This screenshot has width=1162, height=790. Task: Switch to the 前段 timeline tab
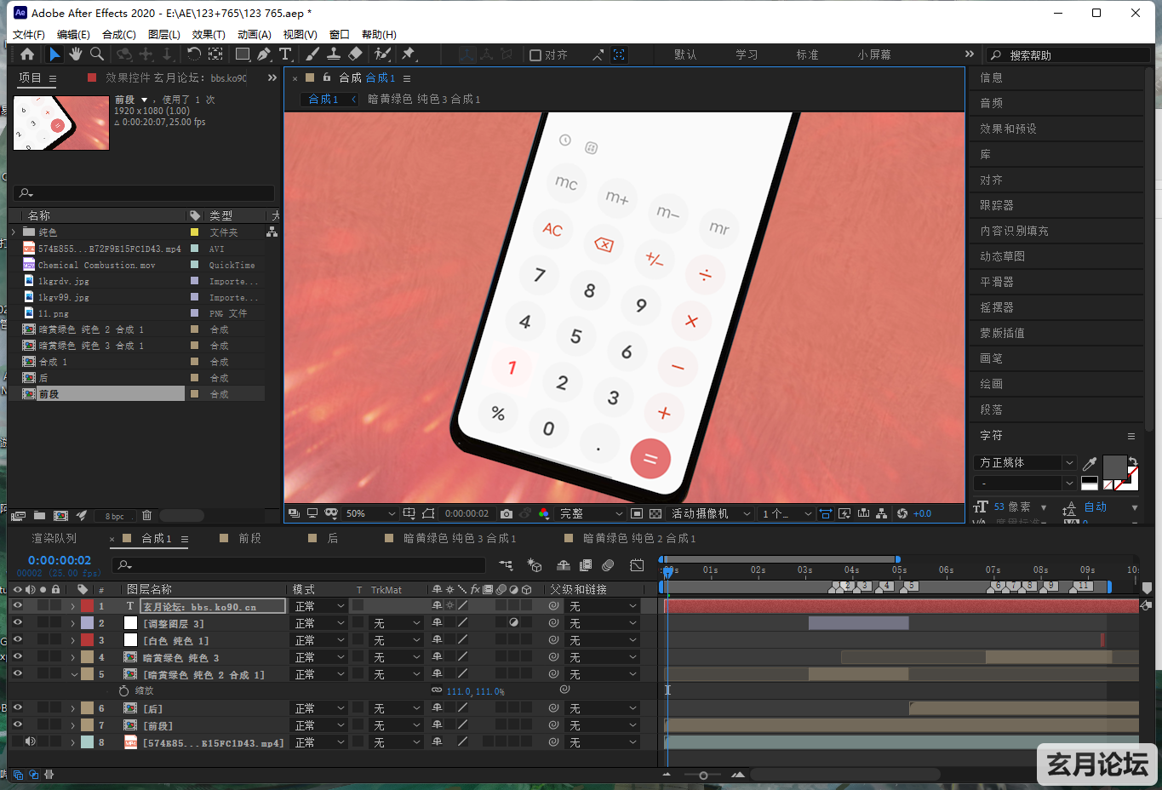click(250, 539)
